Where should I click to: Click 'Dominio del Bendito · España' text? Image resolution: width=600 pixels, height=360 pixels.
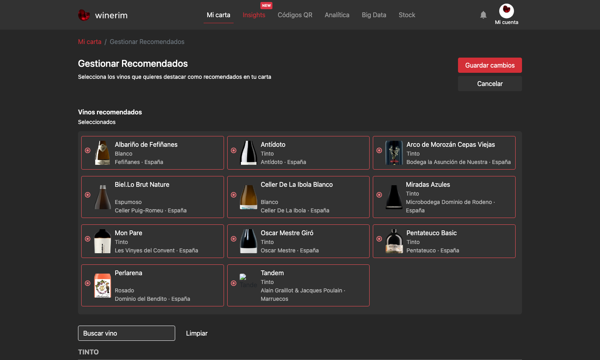[152, 299]
